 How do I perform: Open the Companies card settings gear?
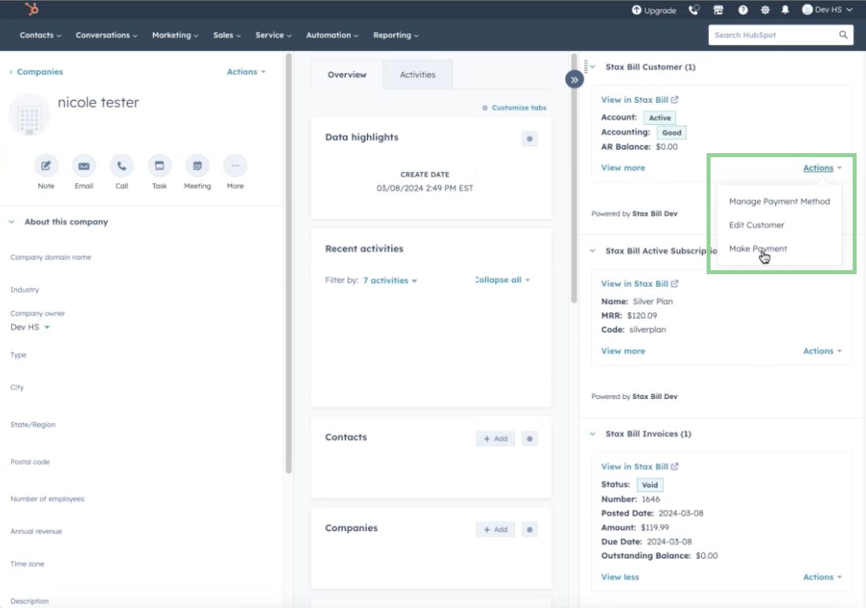pos(530,529)
